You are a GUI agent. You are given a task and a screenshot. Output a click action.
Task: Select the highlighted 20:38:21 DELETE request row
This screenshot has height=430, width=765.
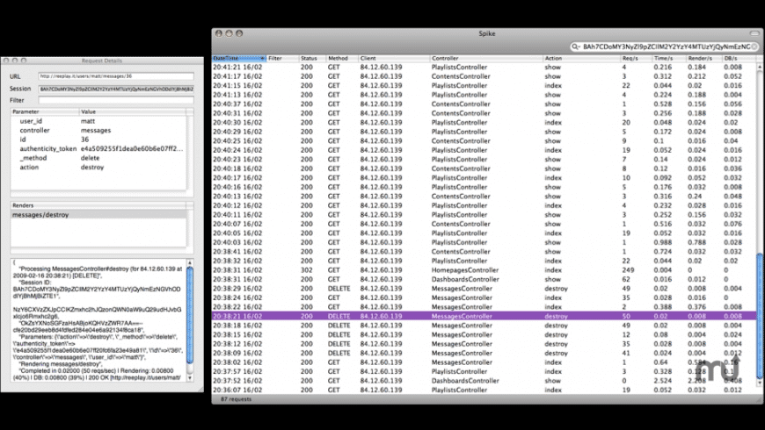click(484, 316)
